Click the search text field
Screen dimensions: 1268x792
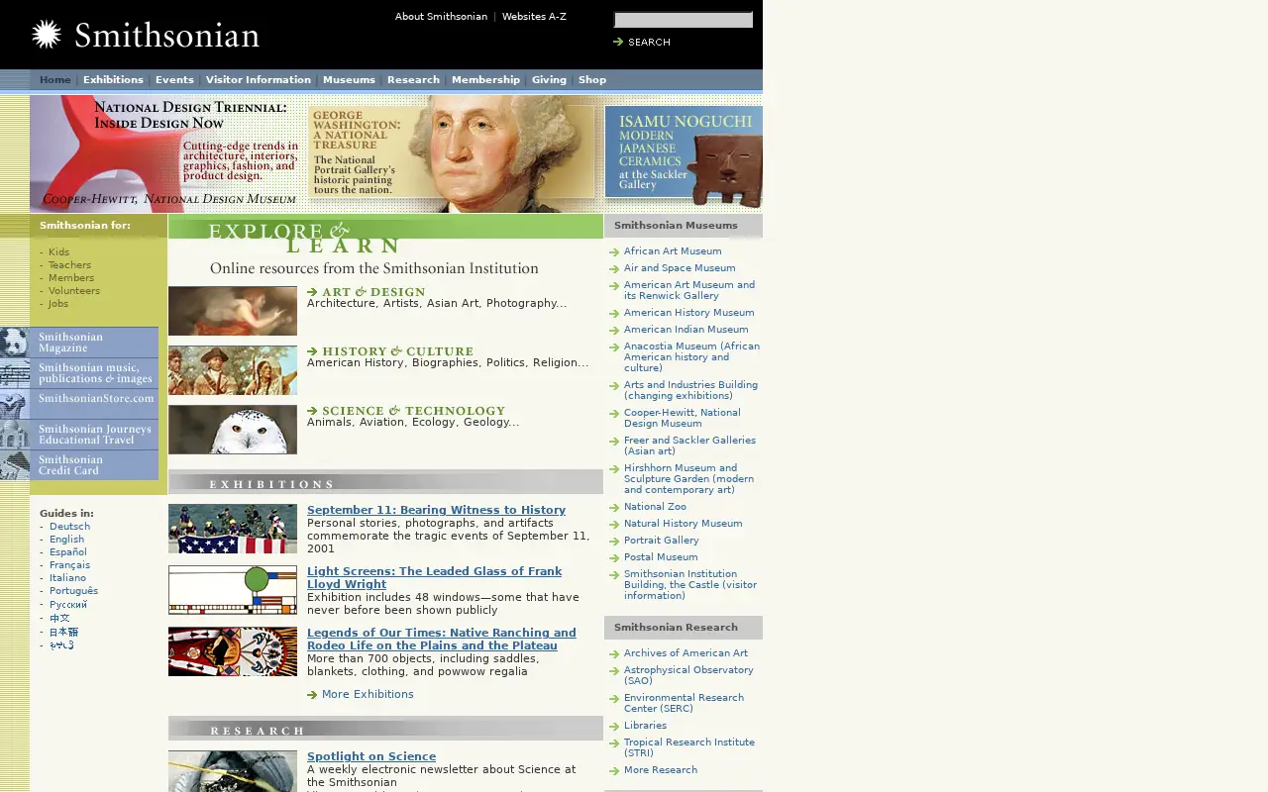[684, 20]
